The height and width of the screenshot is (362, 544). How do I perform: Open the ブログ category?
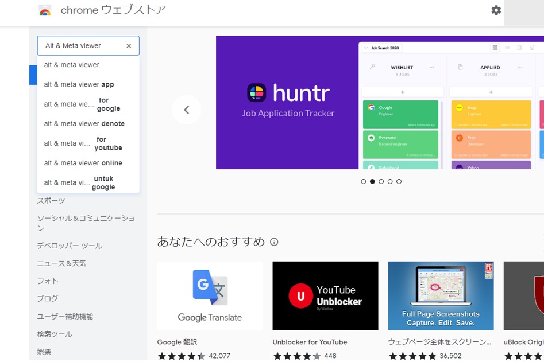(48, 298)
